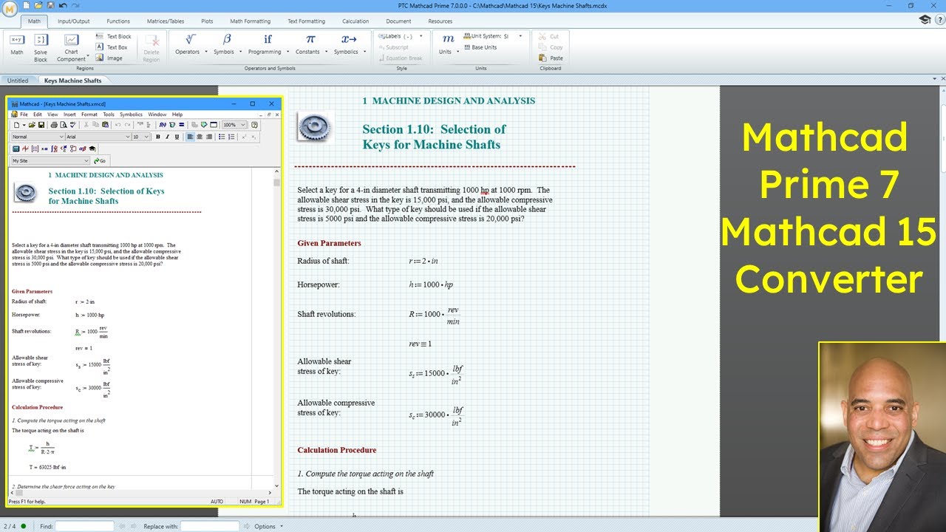
Task: Toggle Underline in Mathcad 15 formatting bar
Action: (x=177, y=137)
